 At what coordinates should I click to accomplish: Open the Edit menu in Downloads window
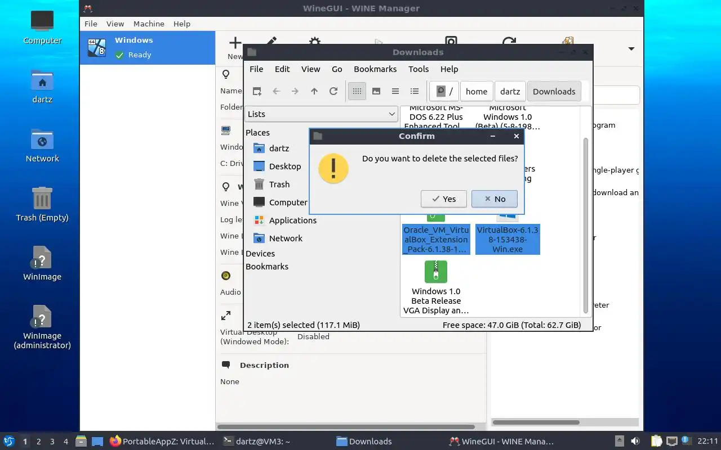pos(282,69)
